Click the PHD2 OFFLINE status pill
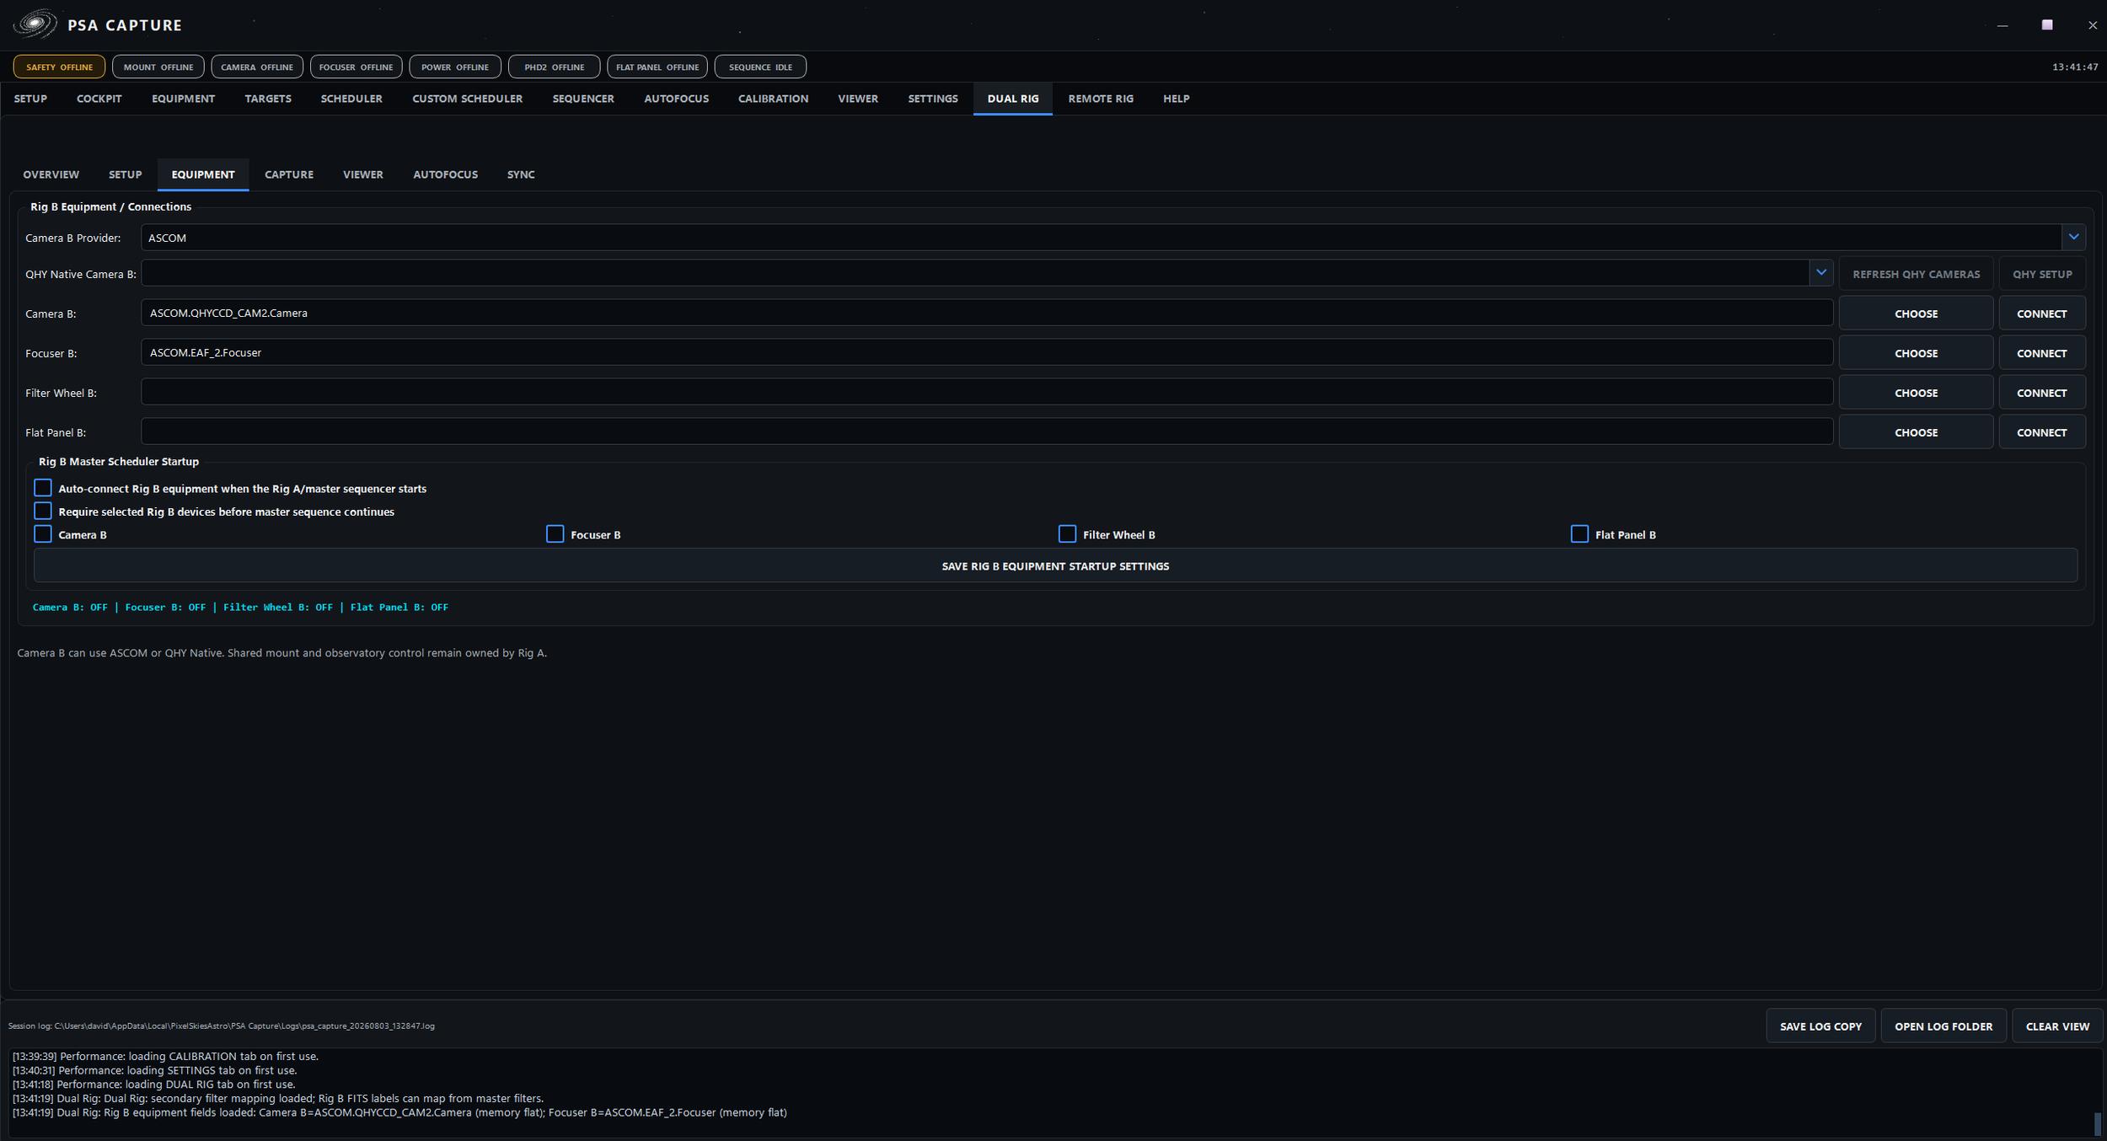The height and width of the screenshot is (1141, 2107). click(x=555, y=67)
